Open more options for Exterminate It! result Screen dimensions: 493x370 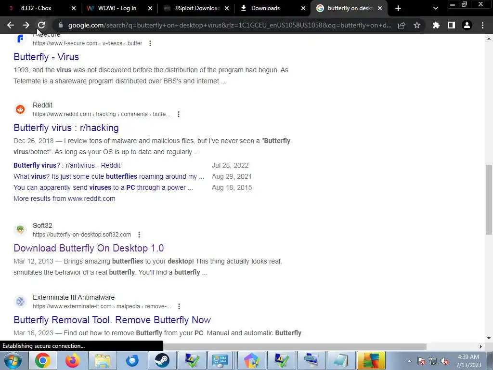[x=179, y=306]
